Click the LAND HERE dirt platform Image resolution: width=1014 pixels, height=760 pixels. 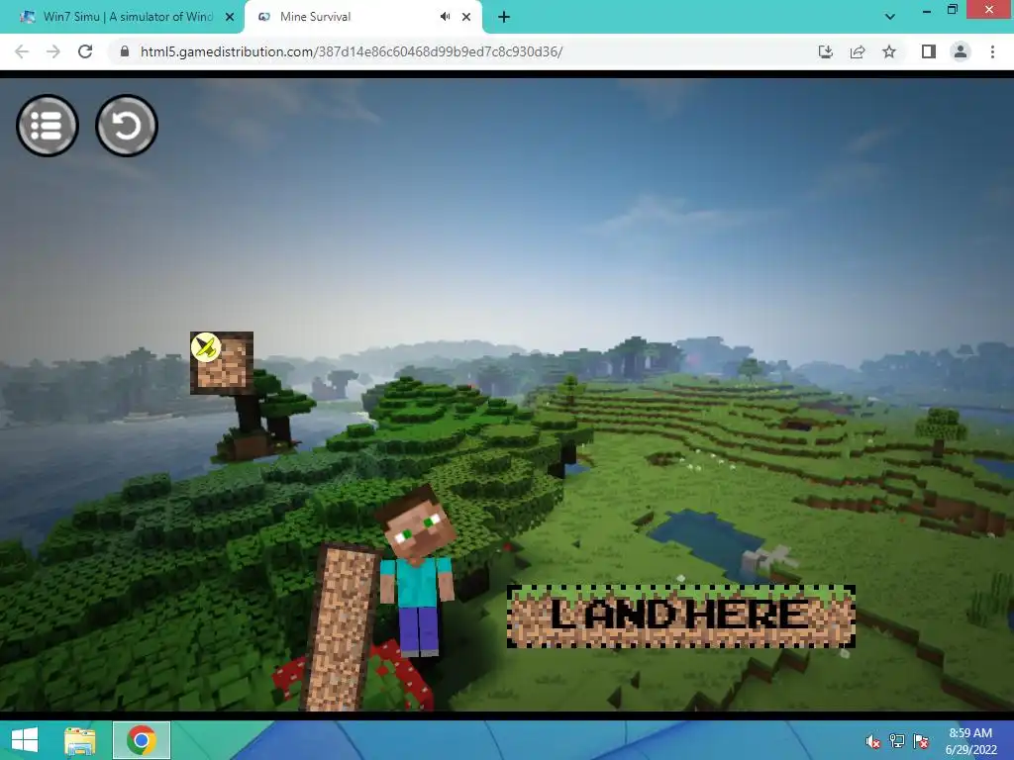(x=681, y=616)
